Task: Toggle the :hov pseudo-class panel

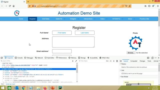Action: 107,61
